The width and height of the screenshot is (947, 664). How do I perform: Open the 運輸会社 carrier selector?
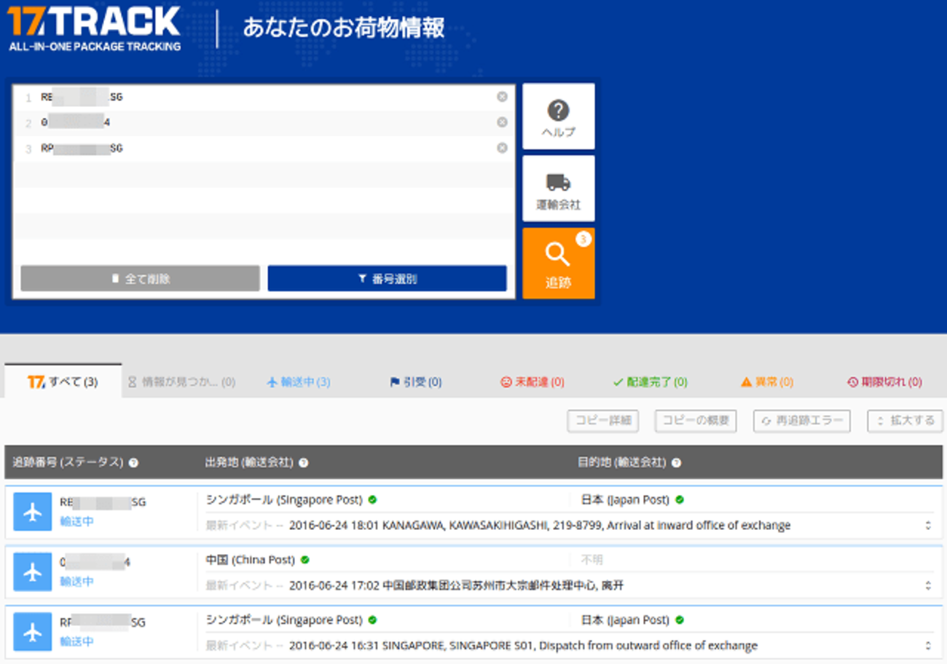tap(559, 189)
